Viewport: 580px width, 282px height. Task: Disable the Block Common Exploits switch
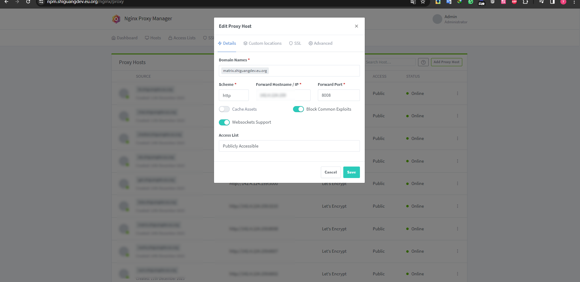pos(298,109)
